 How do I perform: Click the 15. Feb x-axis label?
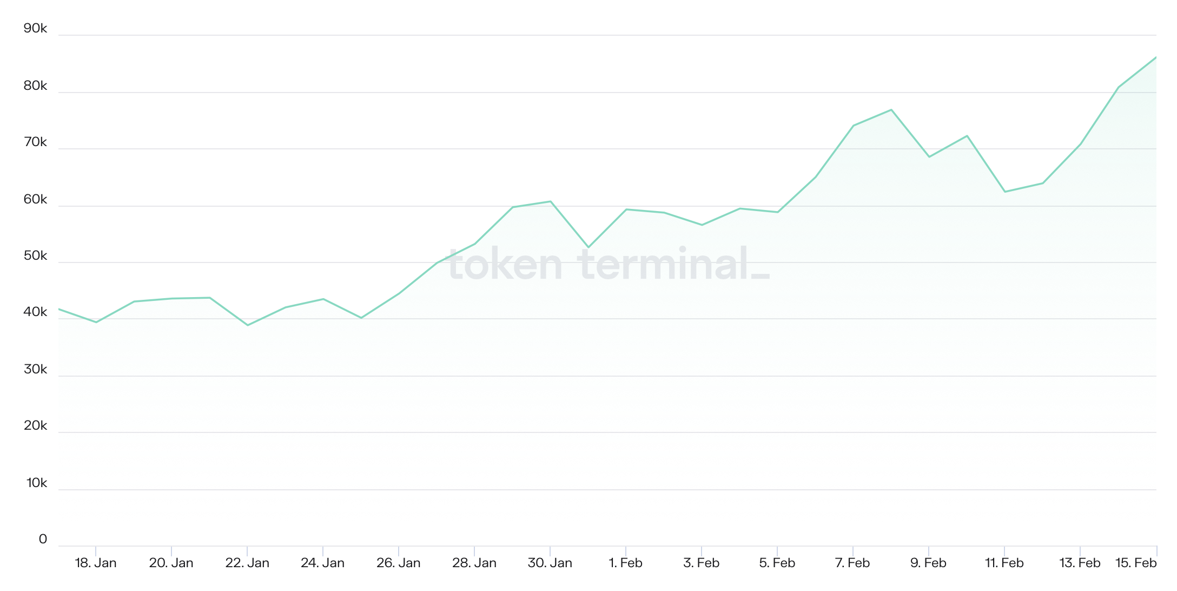tap(1136, 563)
